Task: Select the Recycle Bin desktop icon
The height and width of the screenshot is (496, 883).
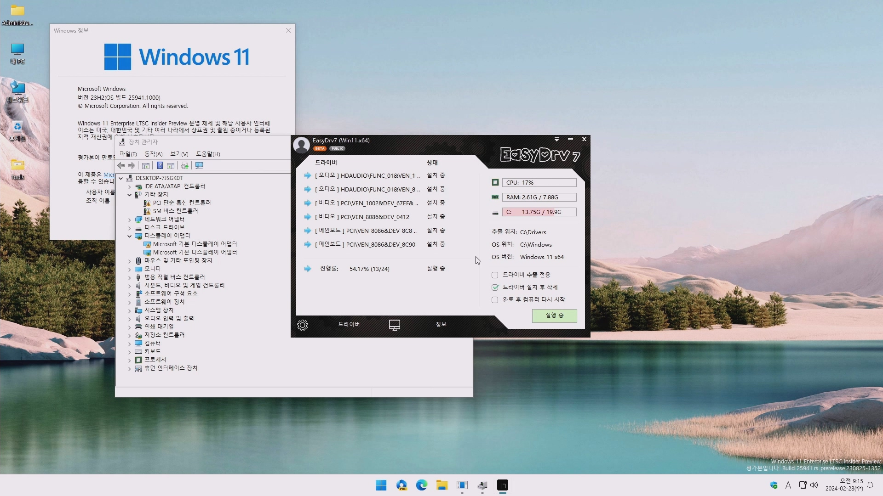Action: (17, 130)
